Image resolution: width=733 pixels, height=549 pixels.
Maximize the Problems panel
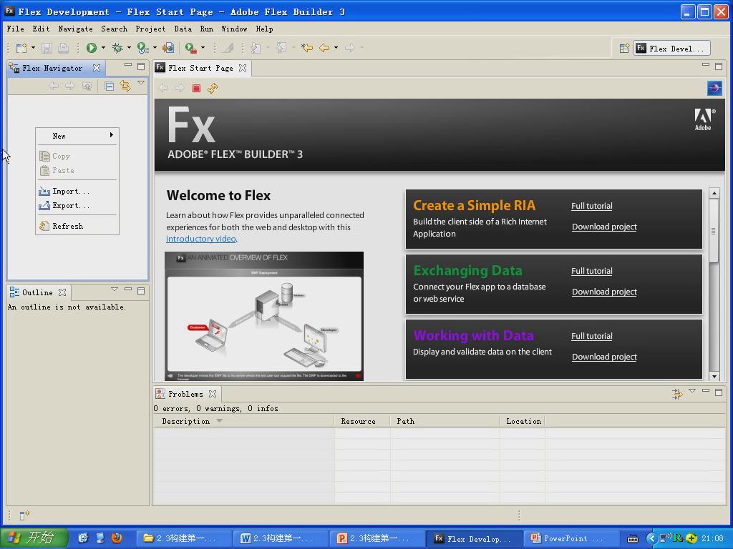pos(719,392)
